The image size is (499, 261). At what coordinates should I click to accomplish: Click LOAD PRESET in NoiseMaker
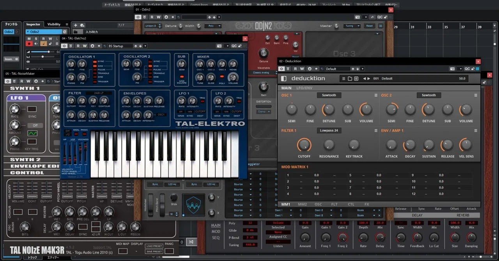pos(154,246)
